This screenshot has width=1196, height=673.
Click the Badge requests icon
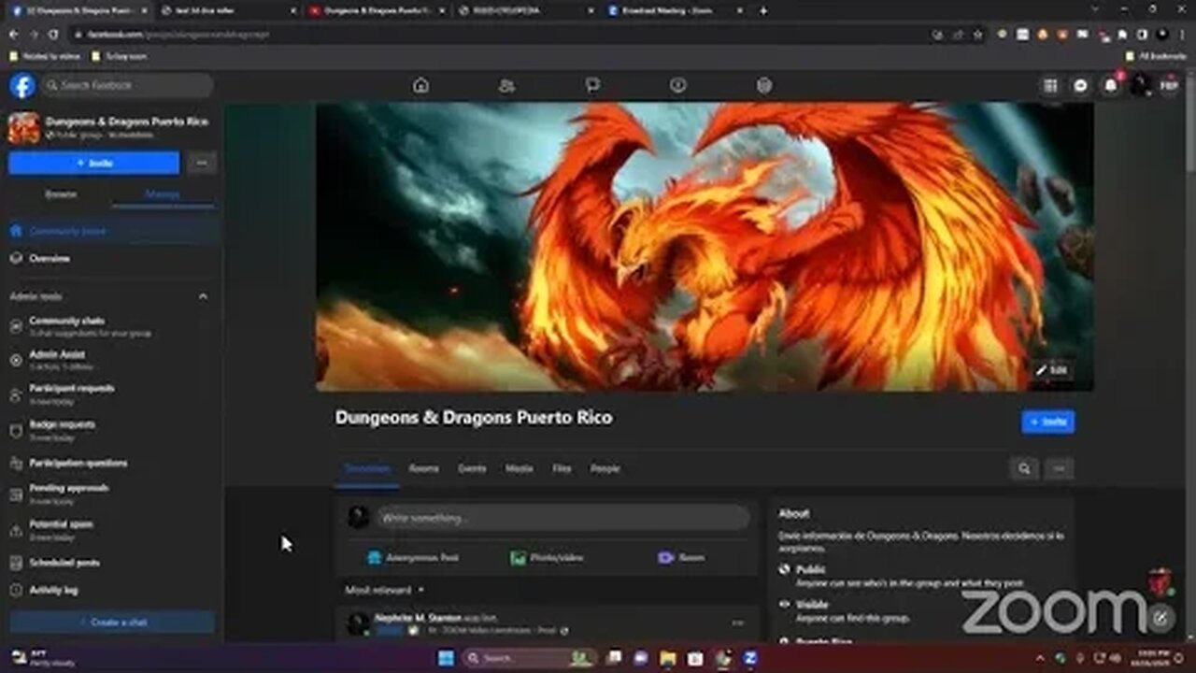coord(16,430)
